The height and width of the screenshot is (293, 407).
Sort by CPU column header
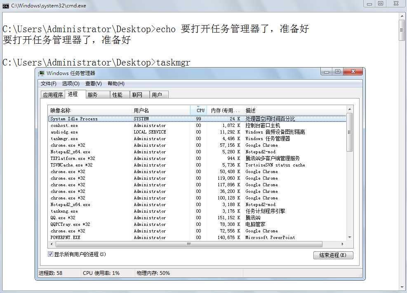(x=199, y=110)
